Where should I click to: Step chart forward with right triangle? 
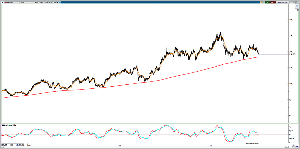(298, 147)
